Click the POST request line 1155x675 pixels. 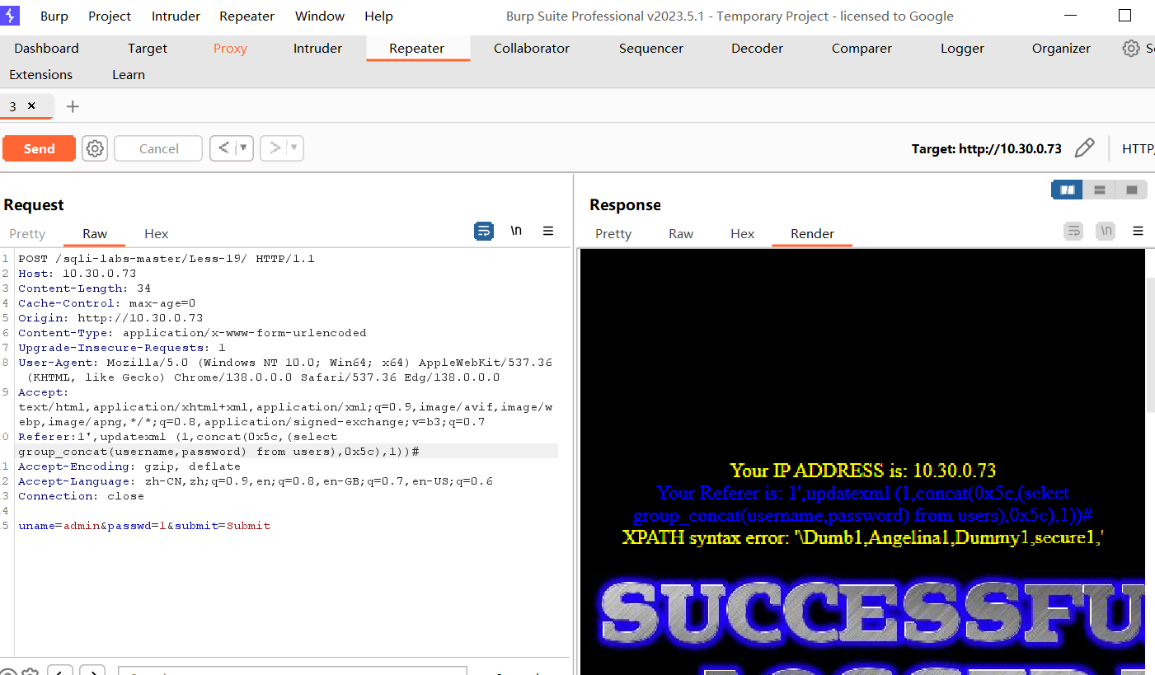coord(167,259)
